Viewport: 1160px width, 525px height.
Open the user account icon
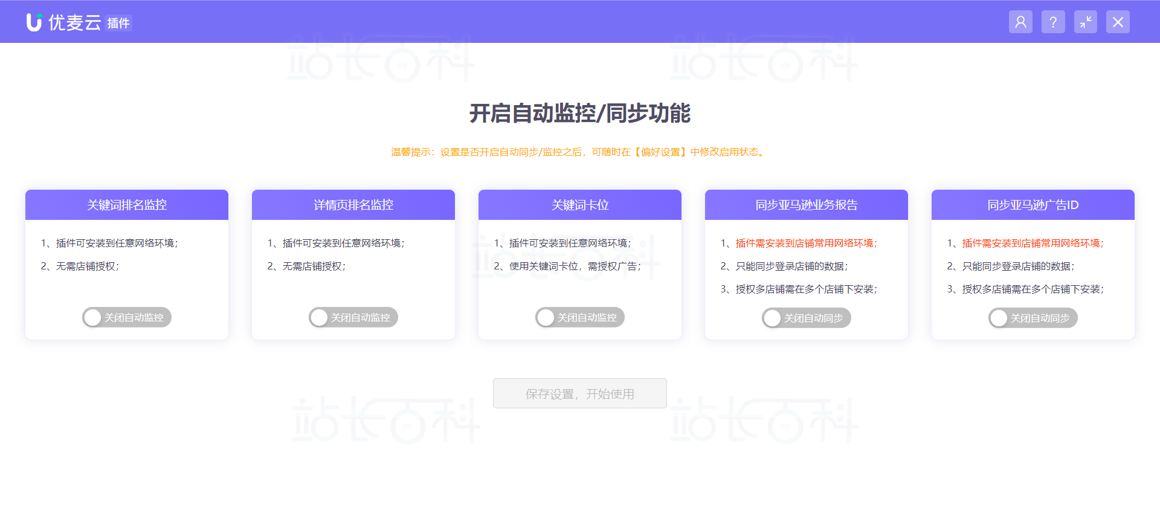pos(1020,22)
